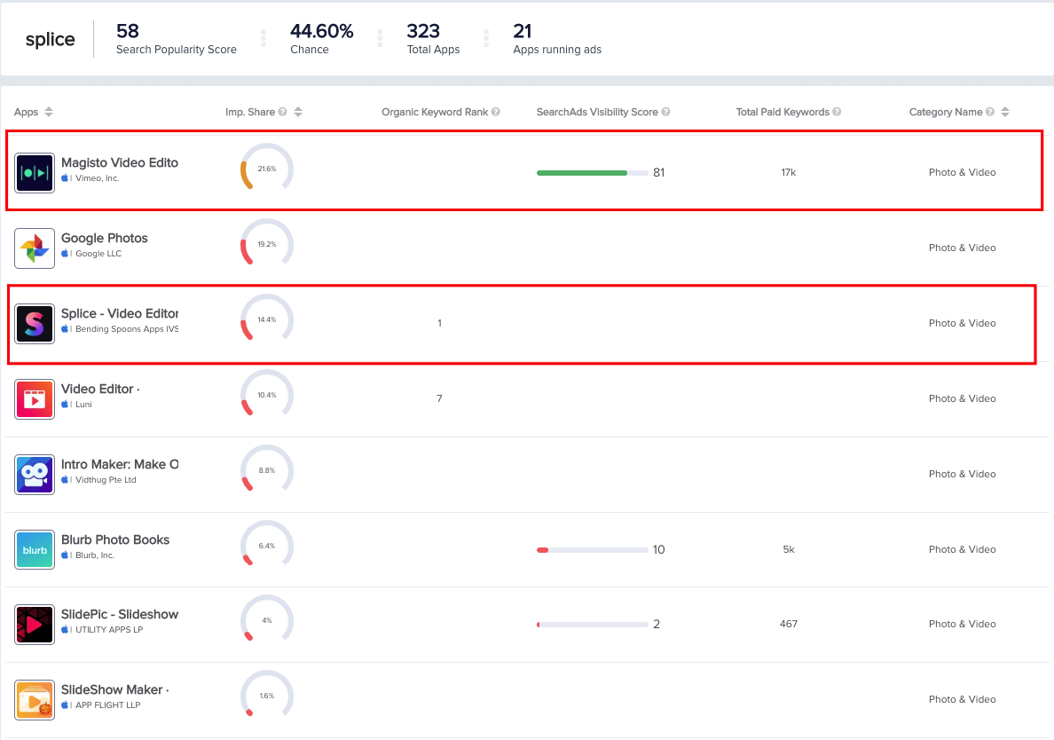Click the visibility score bar for Blurb Photo Books
Image resolution: width=1054 pixels, height=740 pixels.
[x=592, y=550]
